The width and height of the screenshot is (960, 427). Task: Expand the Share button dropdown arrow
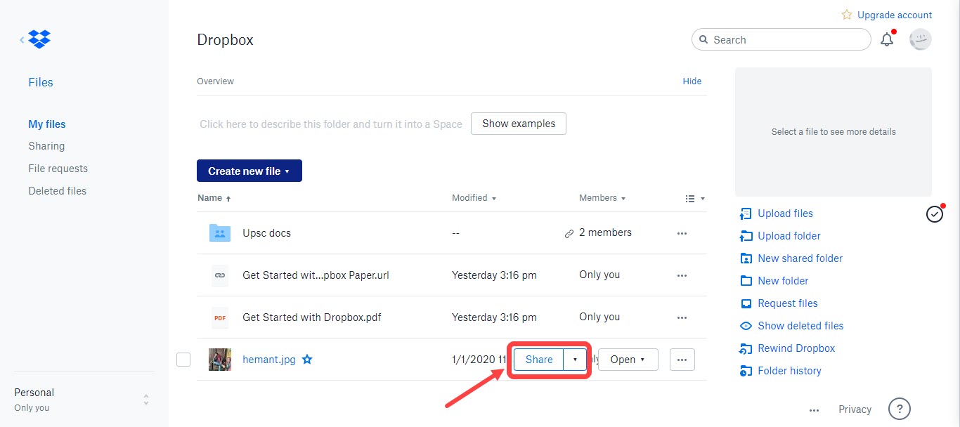(575, 360)
